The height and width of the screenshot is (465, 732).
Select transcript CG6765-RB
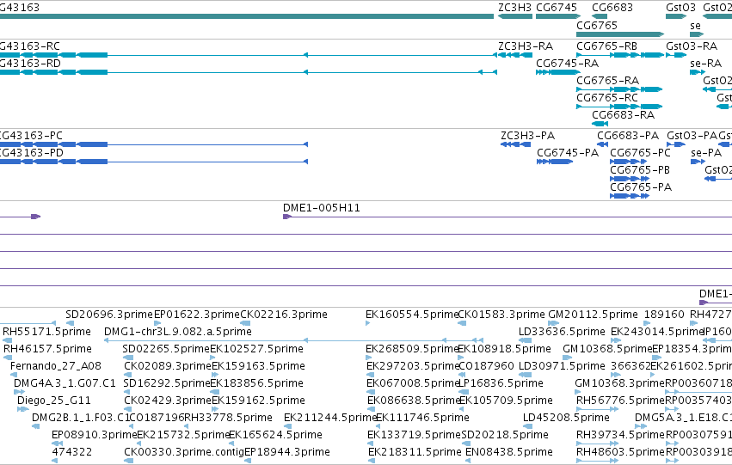(620, 55)
